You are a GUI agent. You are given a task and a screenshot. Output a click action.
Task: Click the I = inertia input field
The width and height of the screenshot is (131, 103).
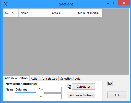(53, 96)
